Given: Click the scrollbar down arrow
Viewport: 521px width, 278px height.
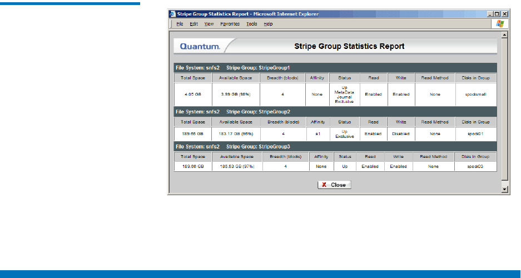Looking at the screenshot, I should pyautogui.click(x=505, y=190).
